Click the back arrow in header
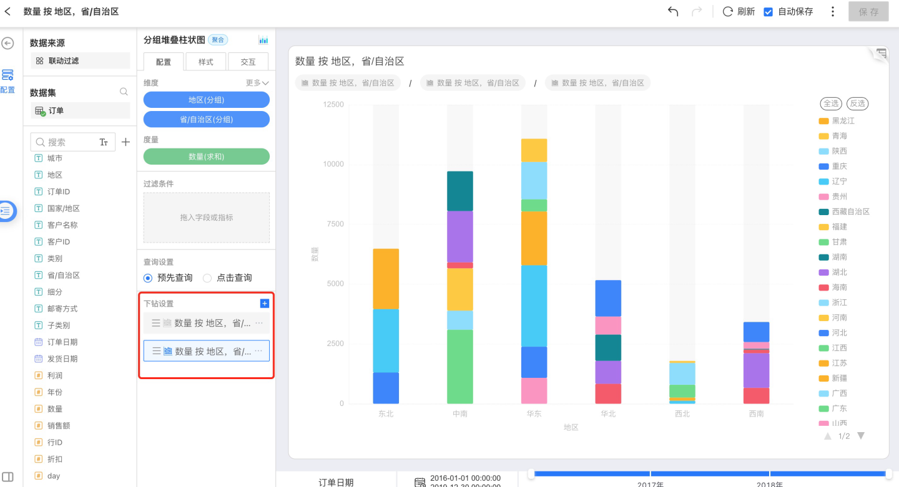 click(7, 12)
